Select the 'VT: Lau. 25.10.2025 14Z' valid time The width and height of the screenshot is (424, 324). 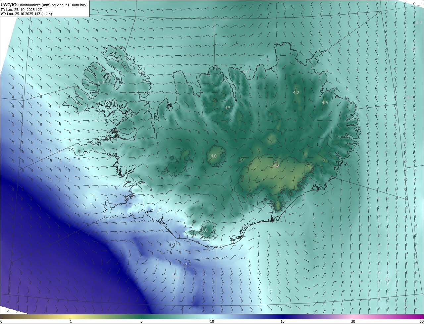(x=21, y=14)
